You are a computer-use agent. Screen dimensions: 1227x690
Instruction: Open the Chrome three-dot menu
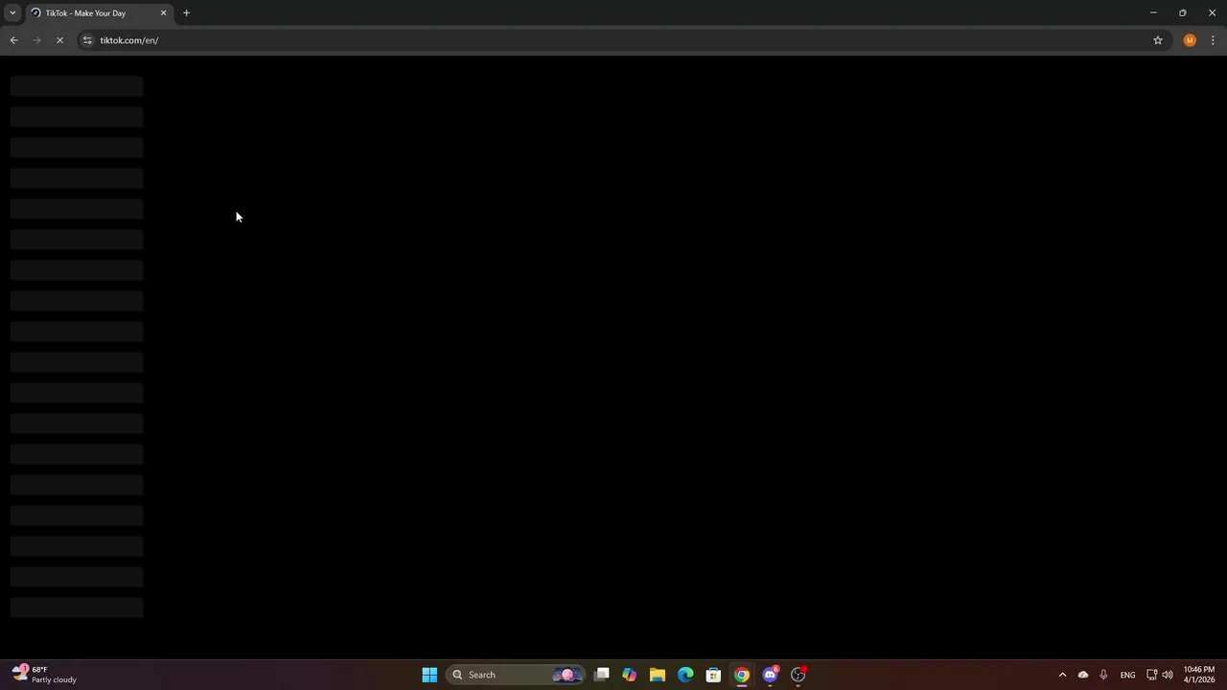click(1213, 40)
